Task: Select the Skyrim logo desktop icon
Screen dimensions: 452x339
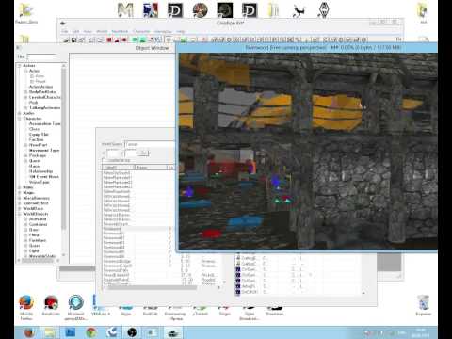Action: [323, 10]
